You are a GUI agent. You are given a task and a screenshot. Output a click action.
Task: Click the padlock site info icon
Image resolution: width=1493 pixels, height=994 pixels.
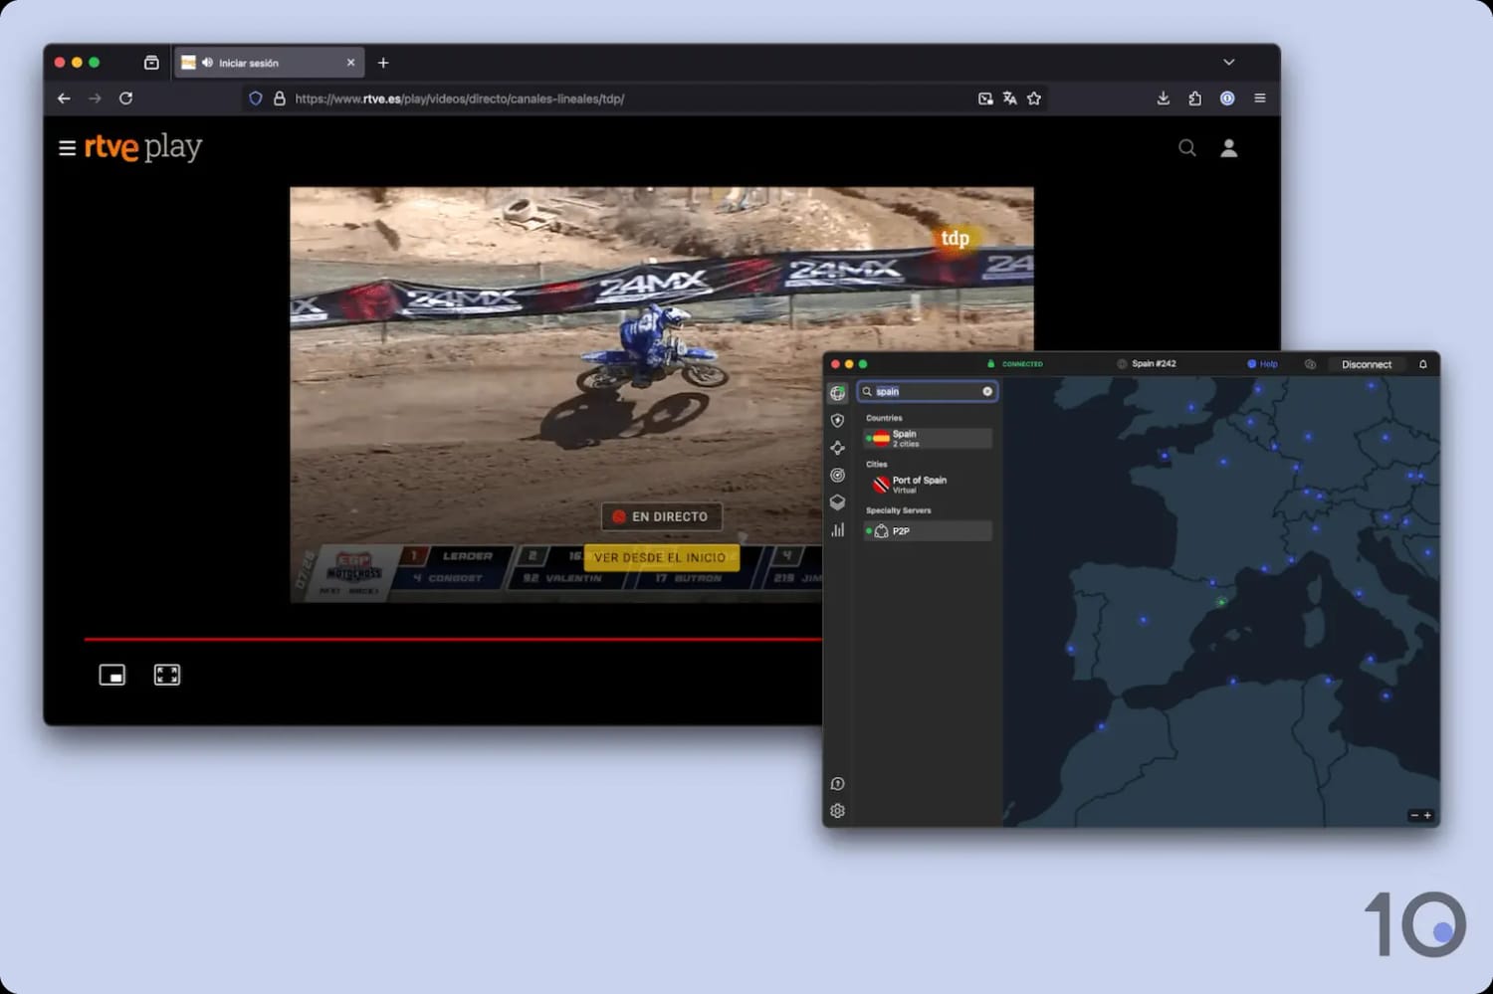coord(280,99)
